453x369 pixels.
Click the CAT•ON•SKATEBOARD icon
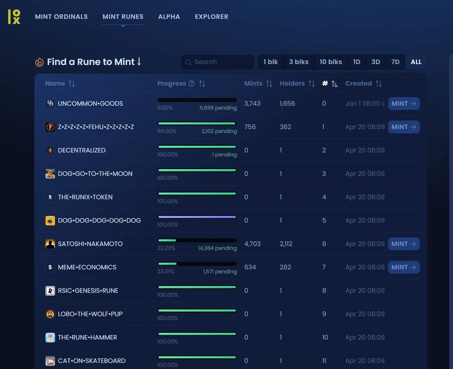pyautogui.click(x=50, y=361)
